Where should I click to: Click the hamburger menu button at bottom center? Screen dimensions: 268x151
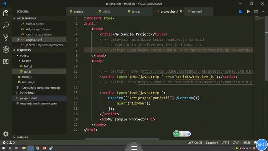pyautogui.click(x=134, y=148)
